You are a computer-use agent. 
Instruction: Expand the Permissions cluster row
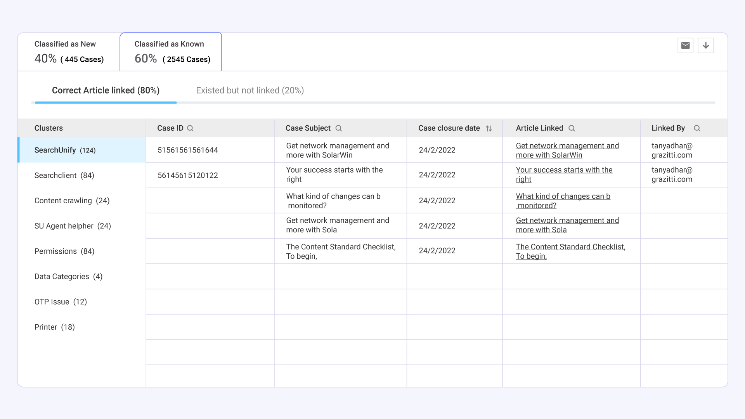[64, 251]
